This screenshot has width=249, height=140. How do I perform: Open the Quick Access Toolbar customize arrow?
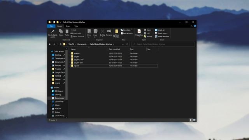[60, 22]
